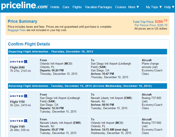Click United logo for Flight 1150
Viewport: 175px width, 137px height.
click(x=19, y=96)
